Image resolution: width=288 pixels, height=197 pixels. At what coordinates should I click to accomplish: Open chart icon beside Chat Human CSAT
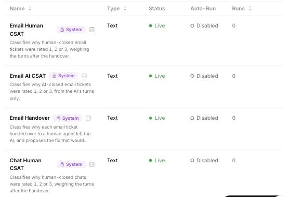92,164
